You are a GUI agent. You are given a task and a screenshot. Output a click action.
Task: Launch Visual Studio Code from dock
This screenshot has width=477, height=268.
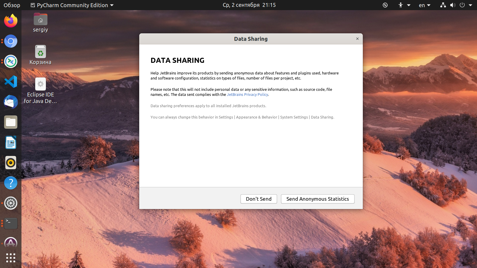(11, 82)
